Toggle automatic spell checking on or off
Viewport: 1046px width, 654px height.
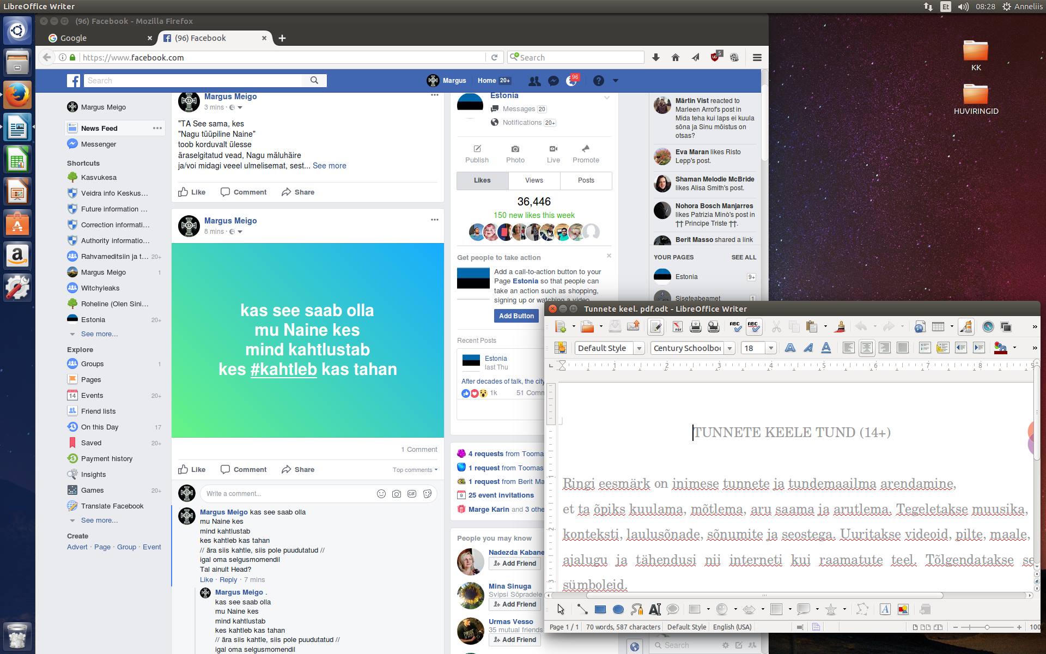(x=753, y=327)
